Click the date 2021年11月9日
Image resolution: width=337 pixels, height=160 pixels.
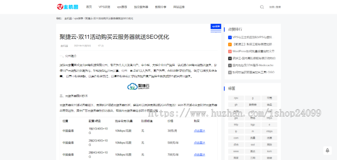point(82,46)
